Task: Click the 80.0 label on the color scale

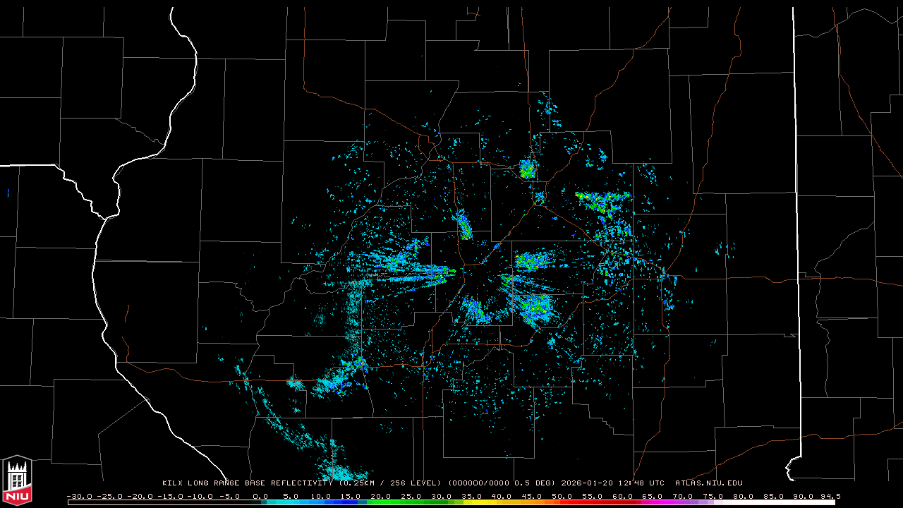Action: tap(744, 496)
